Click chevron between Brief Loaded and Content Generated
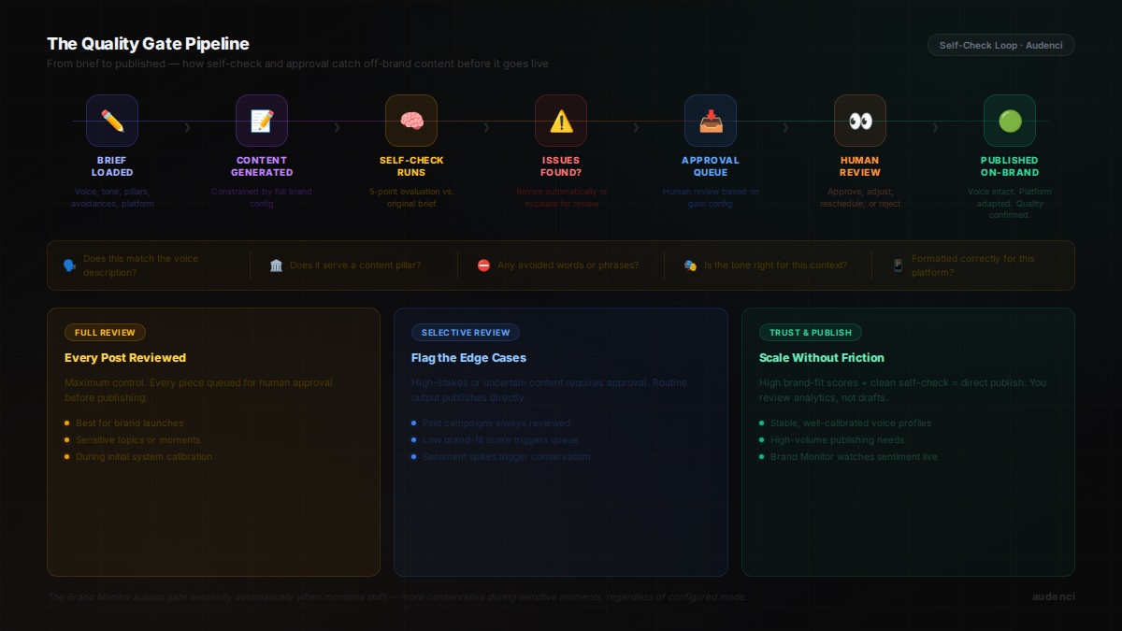The image size is (1122, 631). [187, 127]
